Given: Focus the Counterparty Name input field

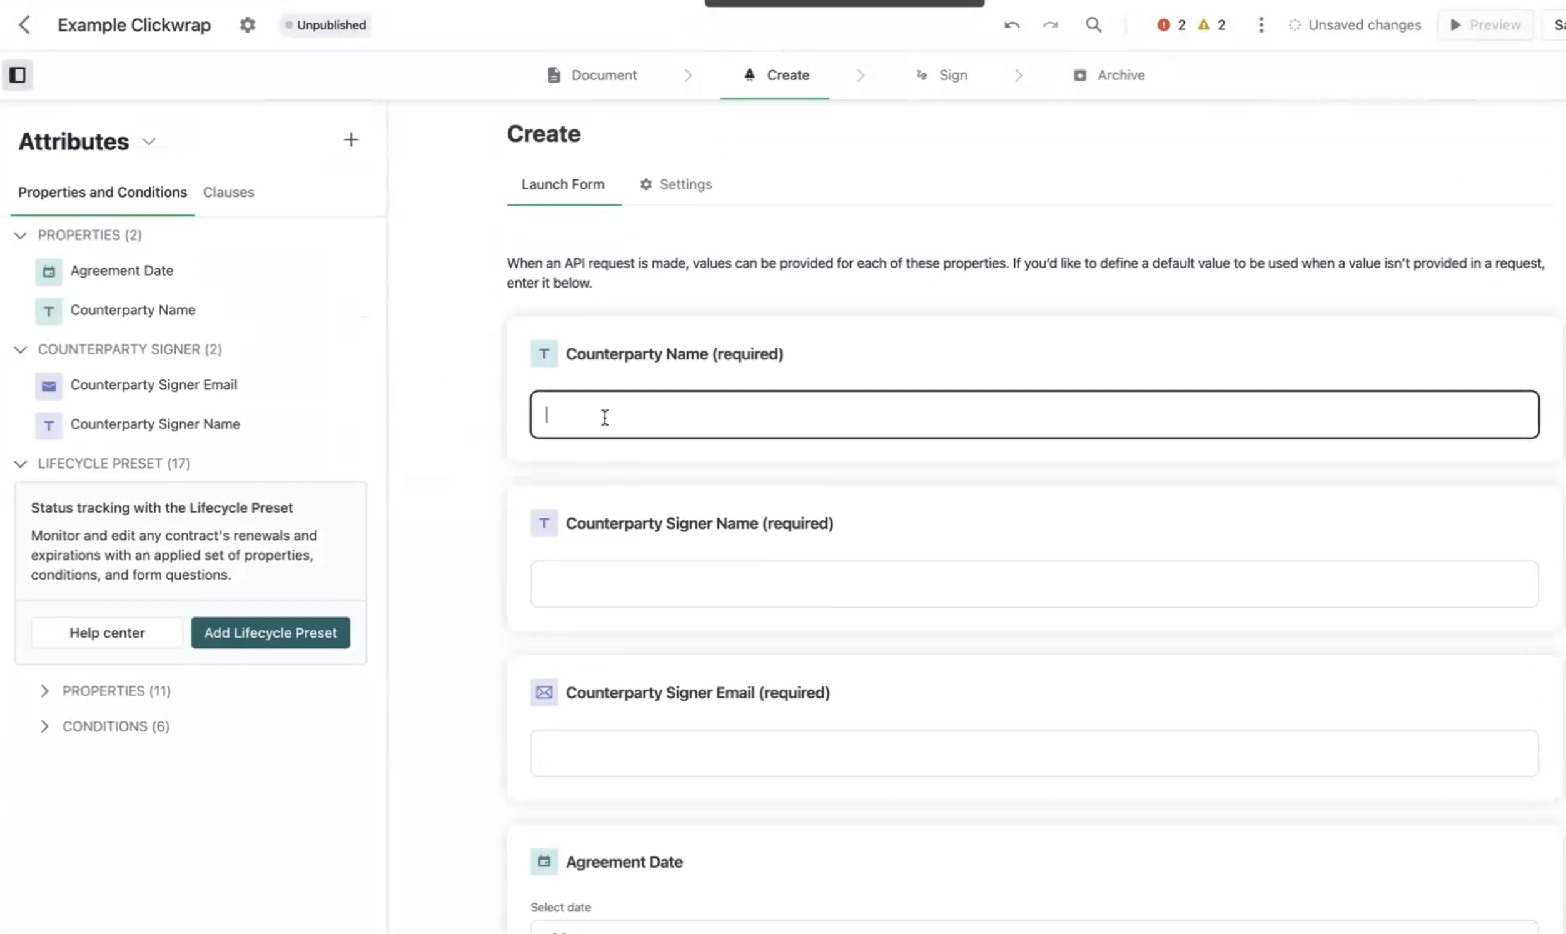Looking at the screenshot, I should coord(1035,414).
